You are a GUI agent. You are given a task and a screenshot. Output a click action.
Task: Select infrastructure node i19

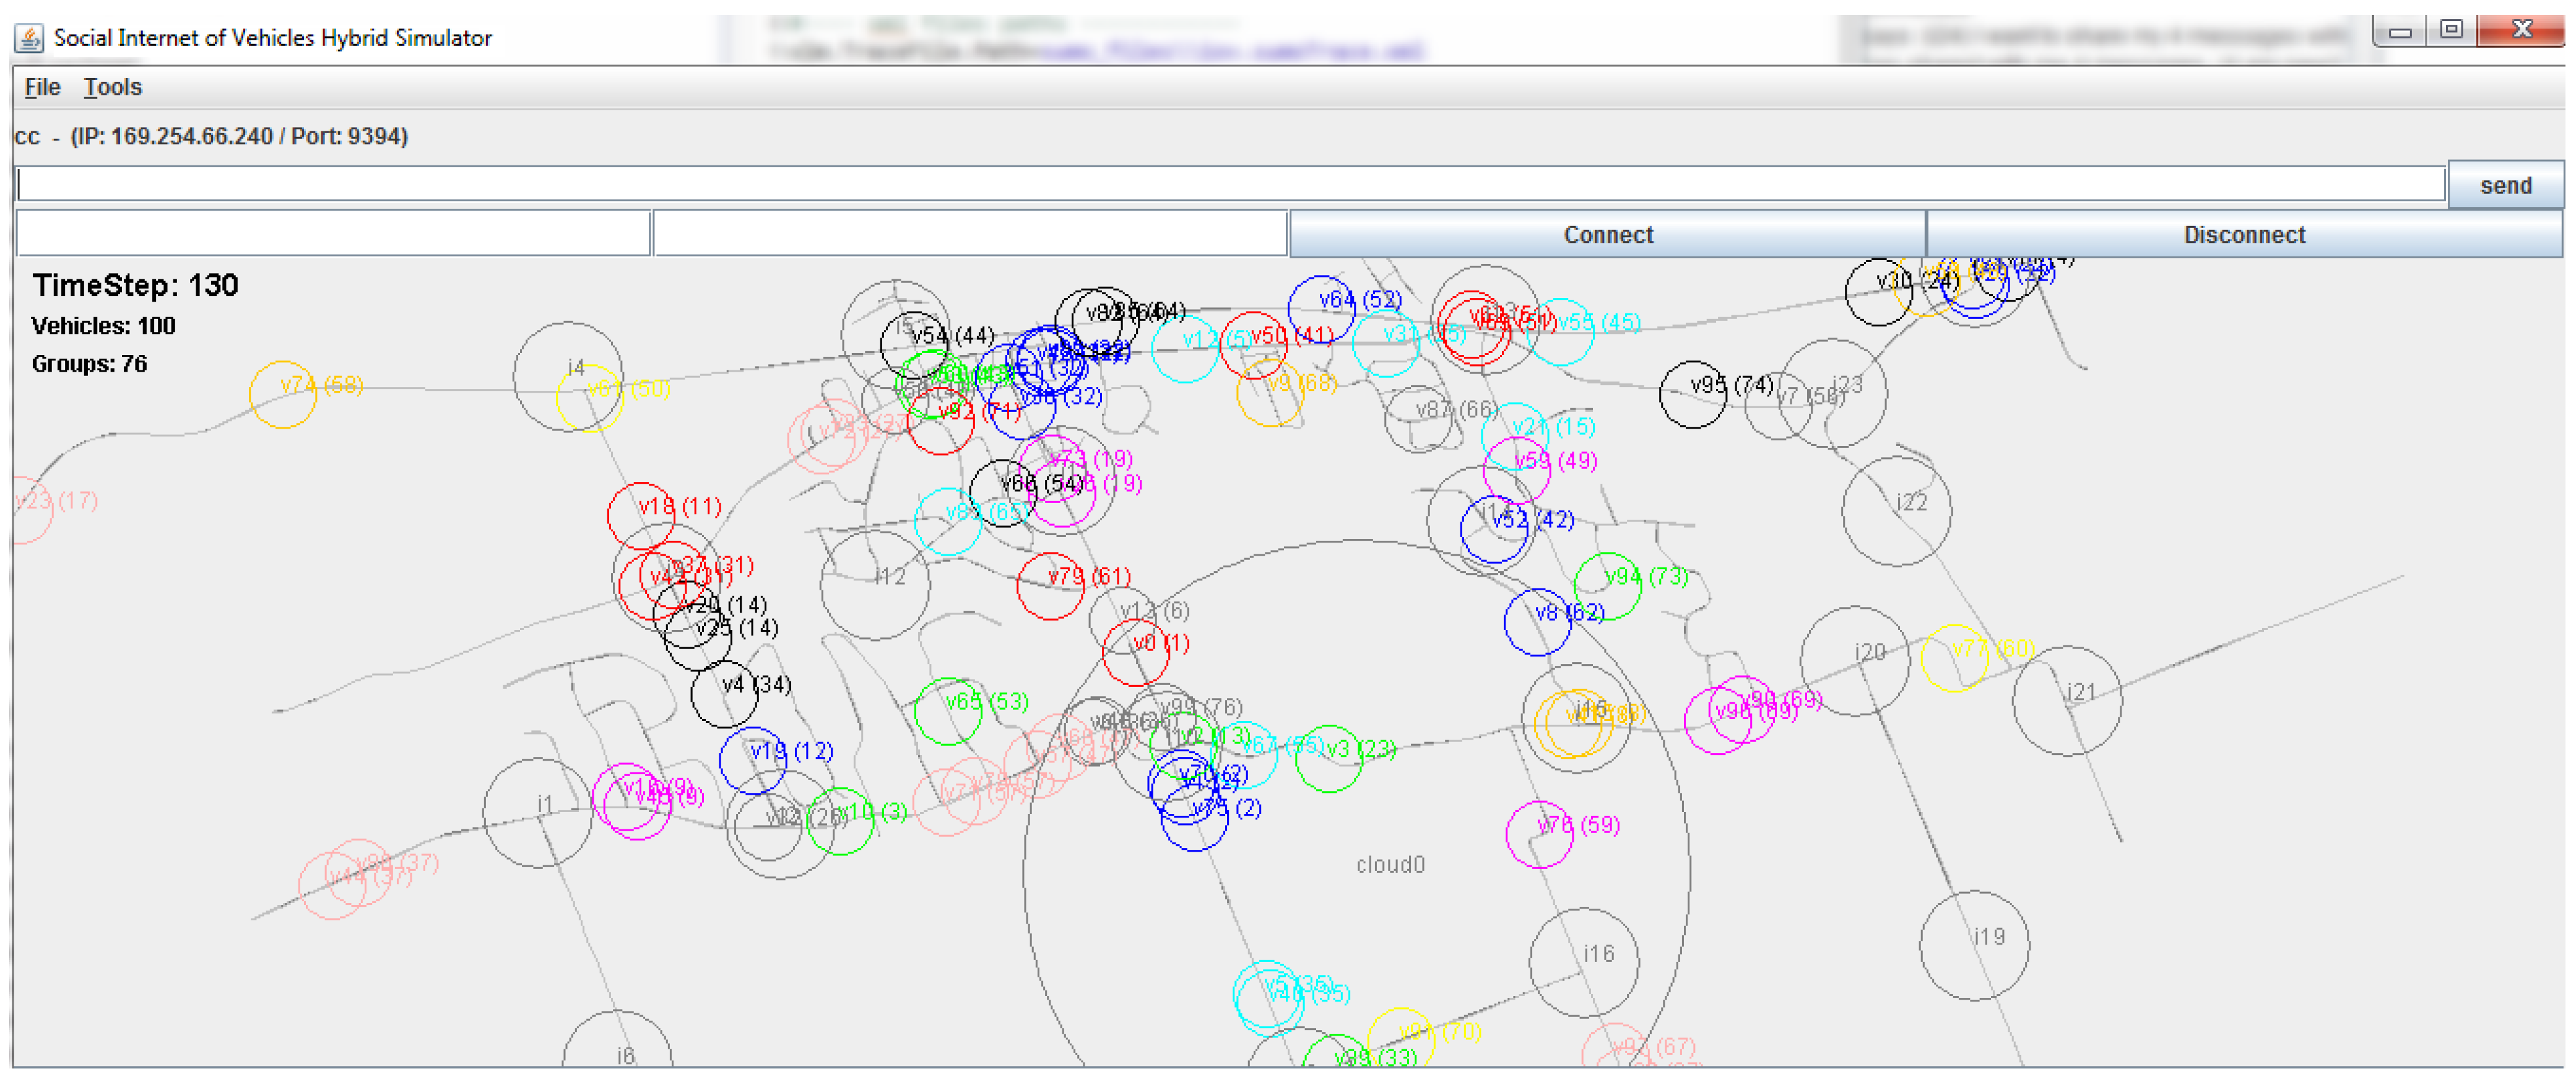coord(1975,946)
